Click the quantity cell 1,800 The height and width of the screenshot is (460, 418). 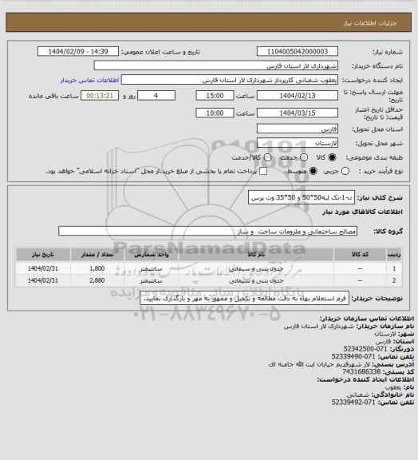pyautogui.click(x=97, y=268)
